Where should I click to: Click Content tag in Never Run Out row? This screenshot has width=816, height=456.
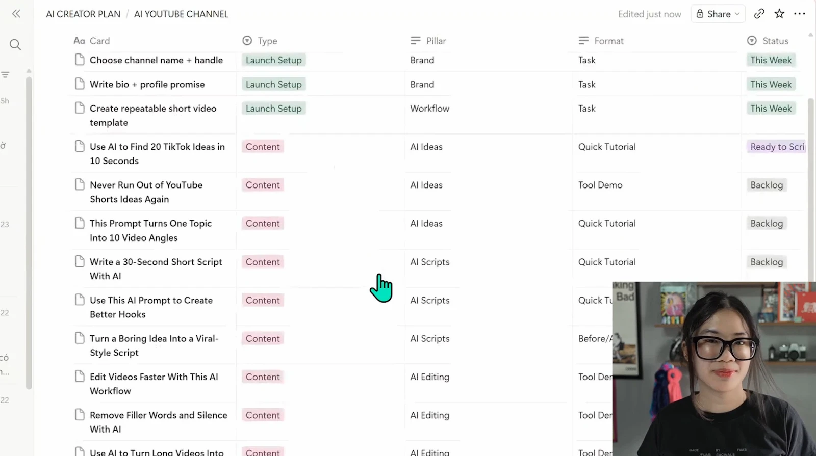click(x=263, y=185)
